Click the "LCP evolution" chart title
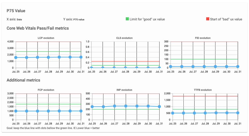The width and height of the screenshot is (249, 136). 46,38
